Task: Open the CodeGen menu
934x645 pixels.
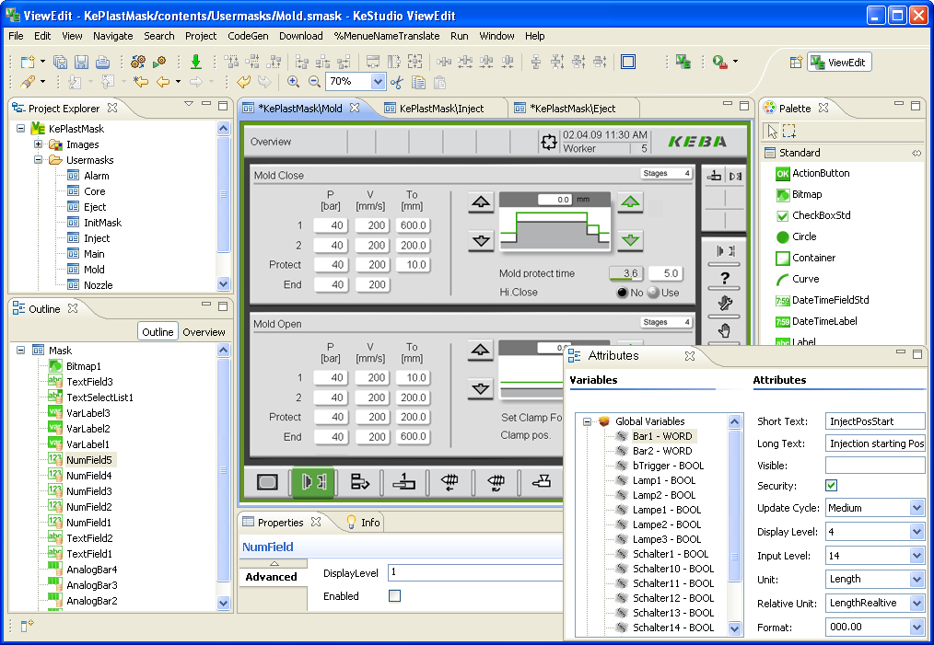Action: [x=248, y=36]
